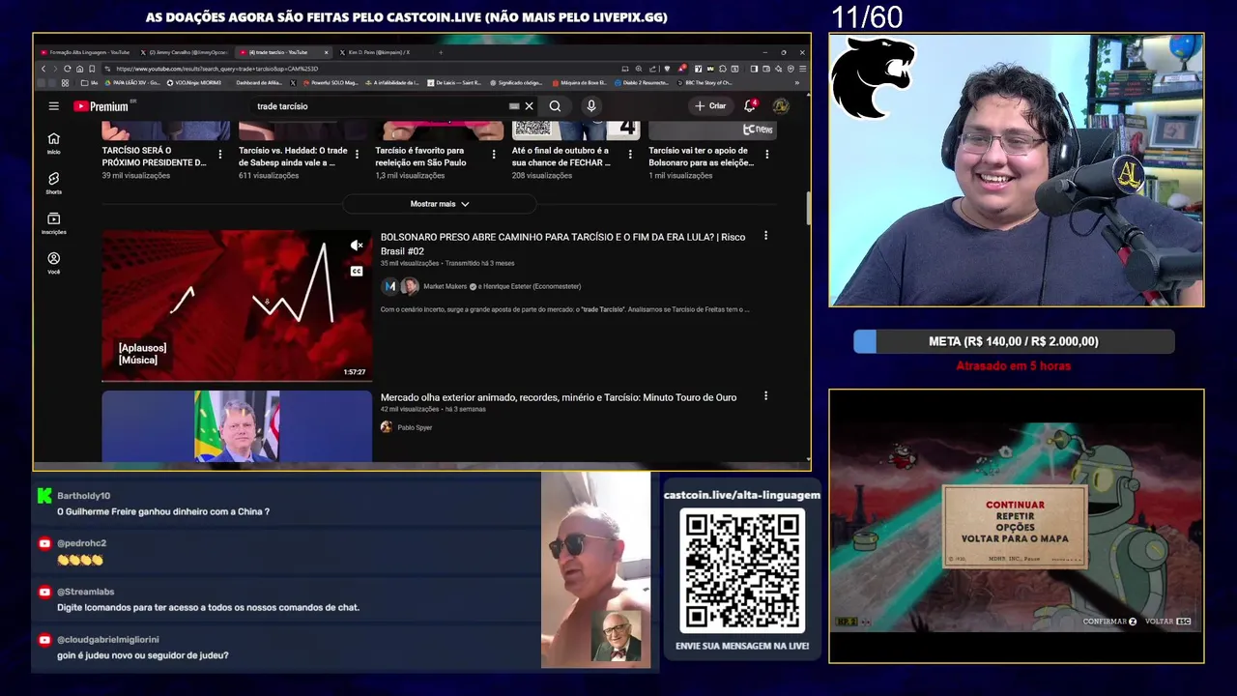
Task: Open options for Tarcísio será o próximo presidente
Action: (220, 154)
